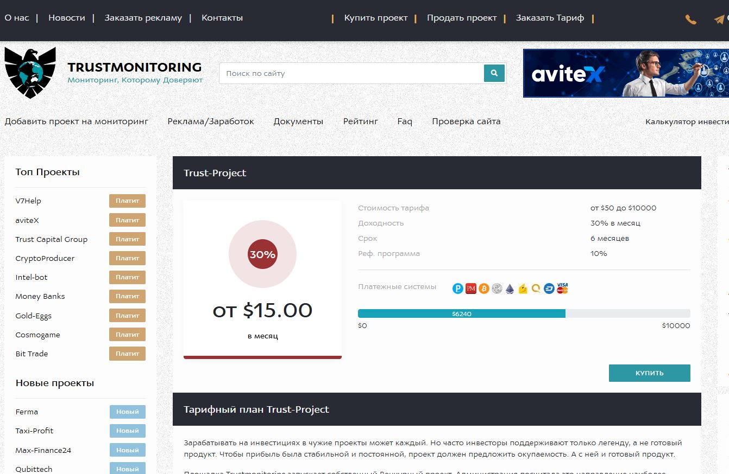Focus the Поиск по сайту search field

tap(351, 73)
